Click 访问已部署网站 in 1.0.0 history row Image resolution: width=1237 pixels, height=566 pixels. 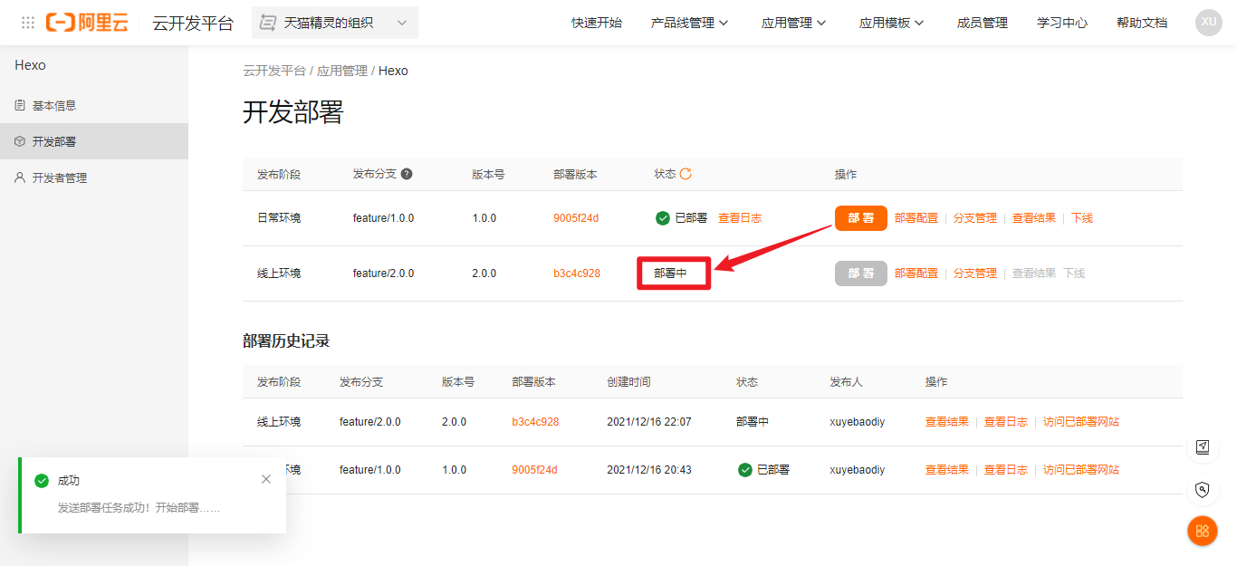(x=1081, y=470)
